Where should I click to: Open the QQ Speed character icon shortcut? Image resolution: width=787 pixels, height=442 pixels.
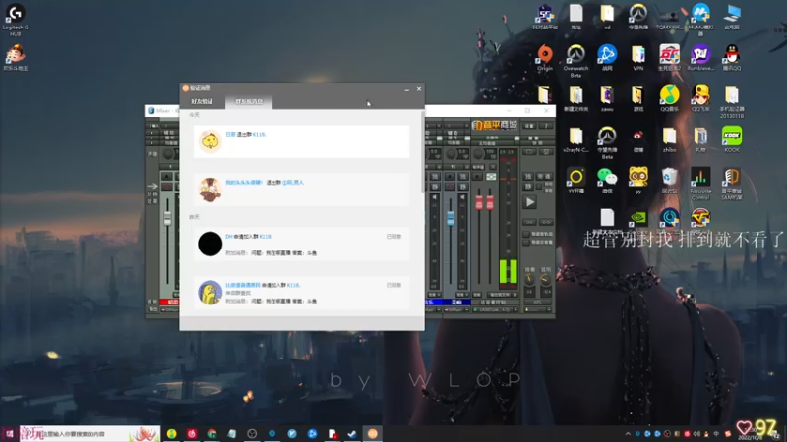coord(700,98)
